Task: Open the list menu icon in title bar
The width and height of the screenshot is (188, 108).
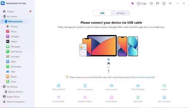Action: (x=170, y=3)
